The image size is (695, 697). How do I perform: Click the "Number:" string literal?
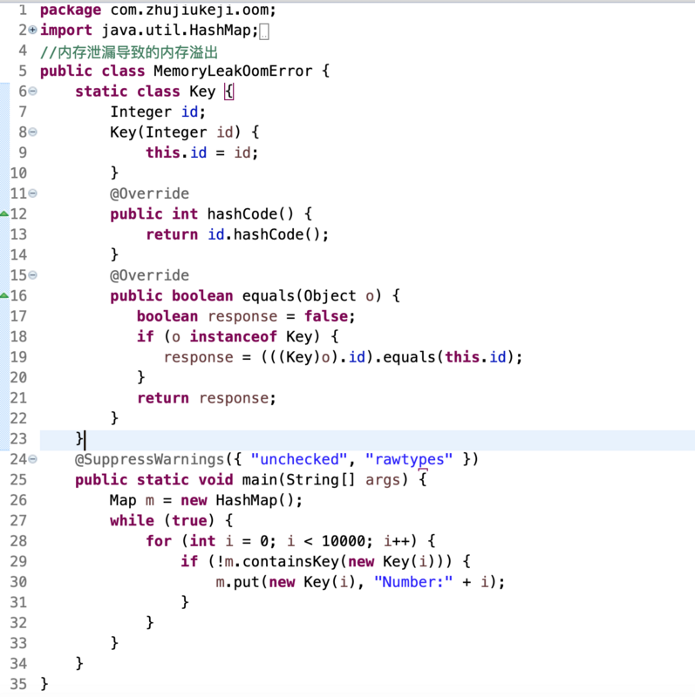[x=413, y=582]
